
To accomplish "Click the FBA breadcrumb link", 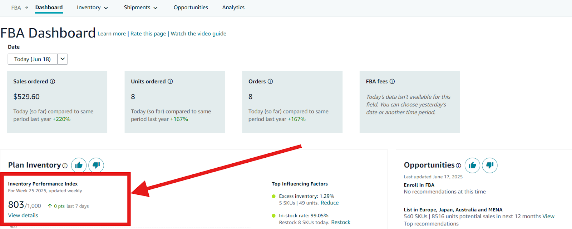I will click(x=16, y=7).
